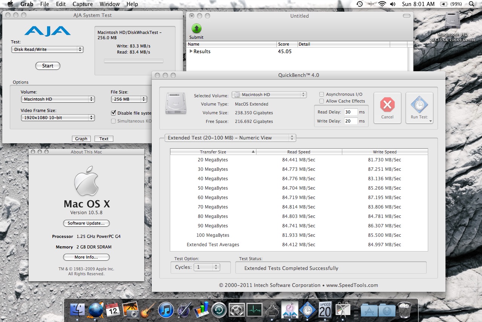Open the Speed 20 sign app in dock
482x322 pixels.
tap(325, 310)
